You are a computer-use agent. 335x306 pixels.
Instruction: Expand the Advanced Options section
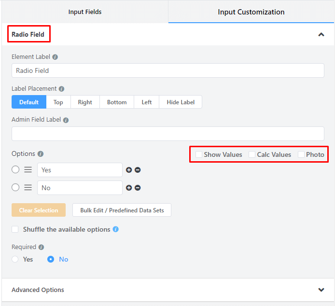(x=321, y=290)
